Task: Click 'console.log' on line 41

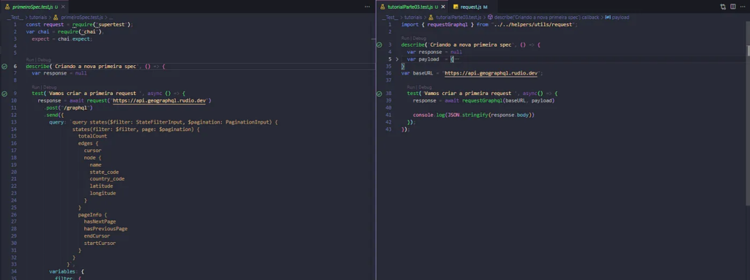Action: click(428, 116)
